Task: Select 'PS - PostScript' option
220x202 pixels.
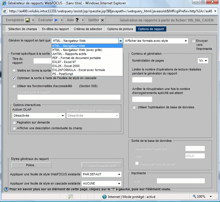Action: (87, 74)
